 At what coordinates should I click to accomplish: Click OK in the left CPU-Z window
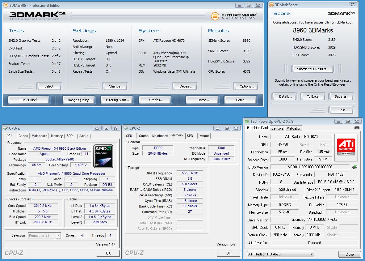point(108,253)
